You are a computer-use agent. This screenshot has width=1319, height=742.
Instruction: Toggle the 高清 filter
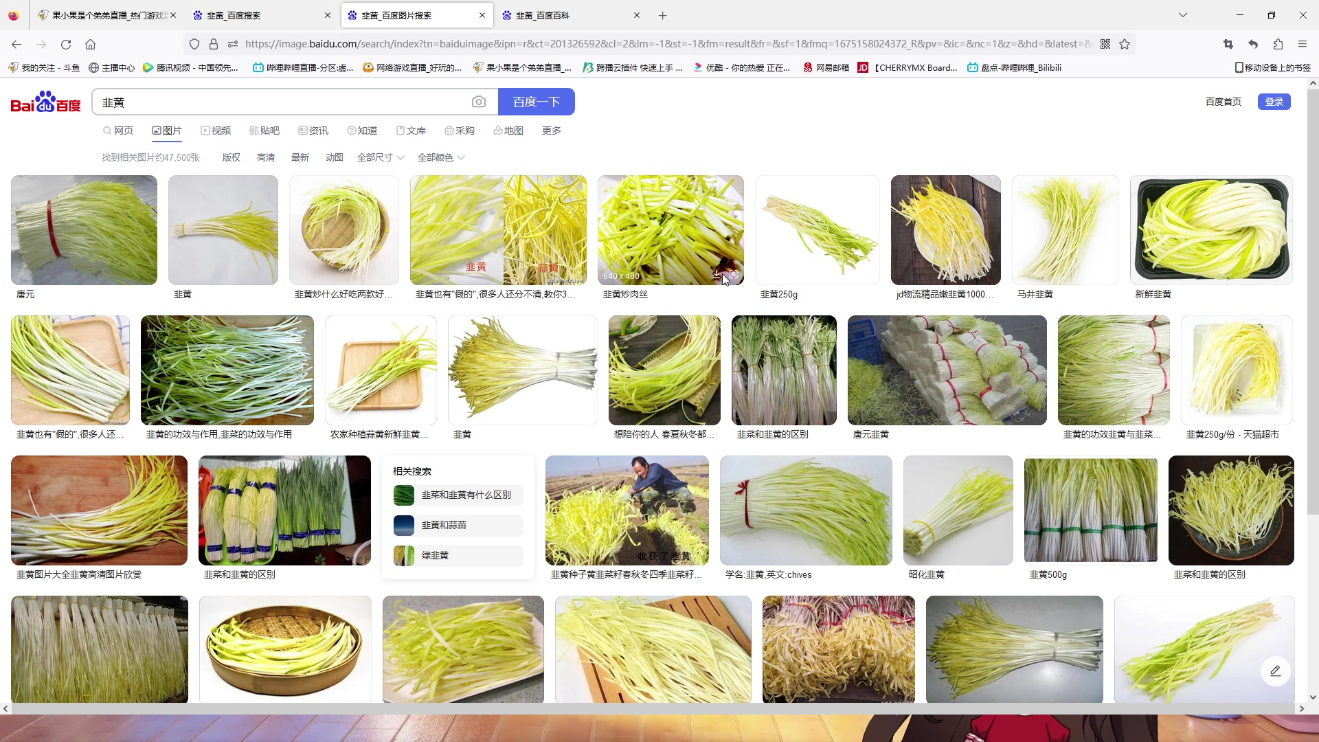pos(266,157)
